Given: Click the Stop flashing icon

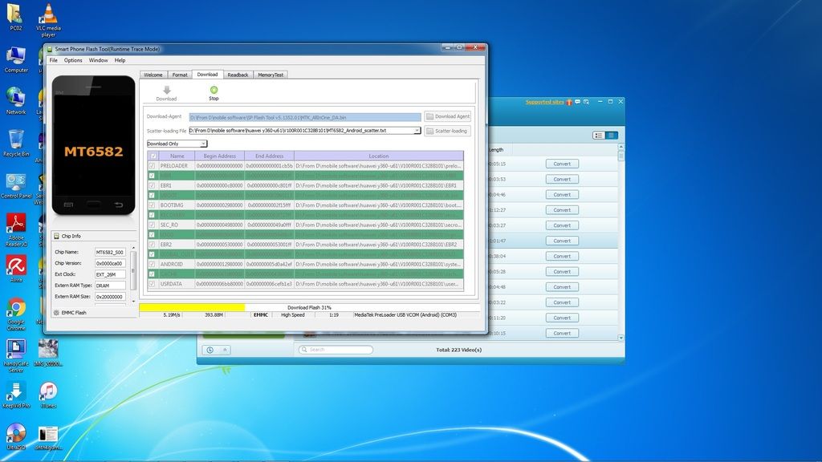Looking at the screenshot, I should pyautogui.click(x=214, y=91).
